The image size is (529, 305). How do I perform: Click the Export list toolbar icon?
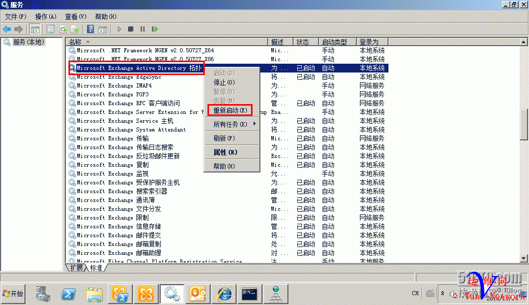point(75,30)
